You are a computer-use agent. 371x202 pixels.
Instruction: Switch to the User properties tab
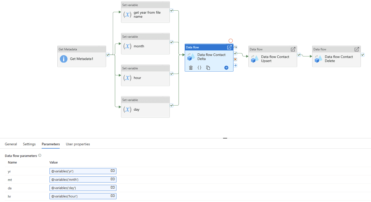pyautogui.click(x=78, y=144)
